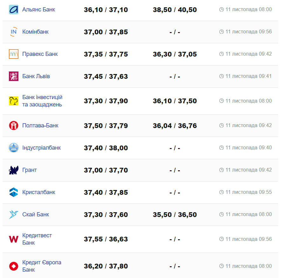Open the Альянс Банк link
This screenshot has width=282, height=278.
[x=38, y=10]
